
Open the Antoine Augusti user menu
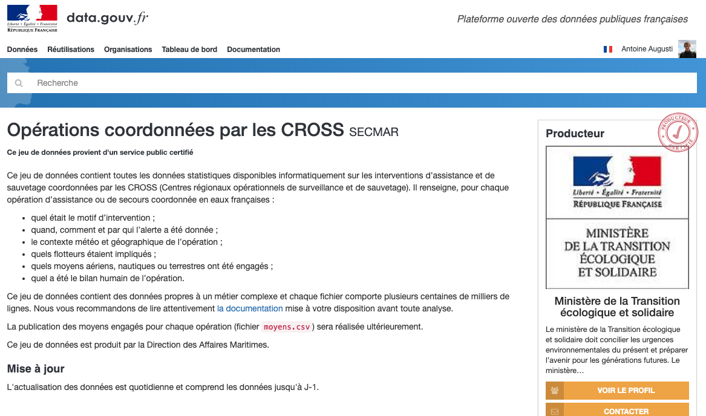pos(647,49)
